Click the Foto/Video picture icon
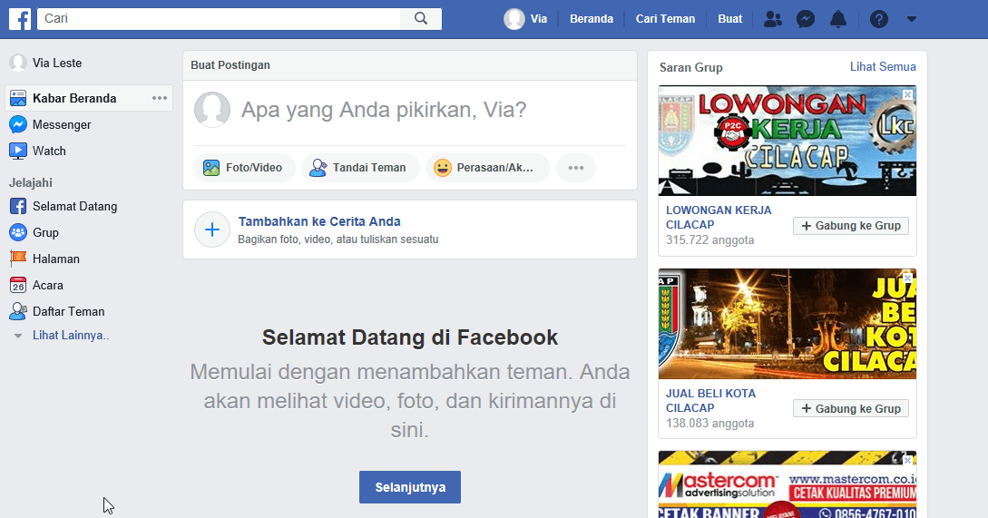The height and width of the screenshot is (518, 988). (211, 168)
